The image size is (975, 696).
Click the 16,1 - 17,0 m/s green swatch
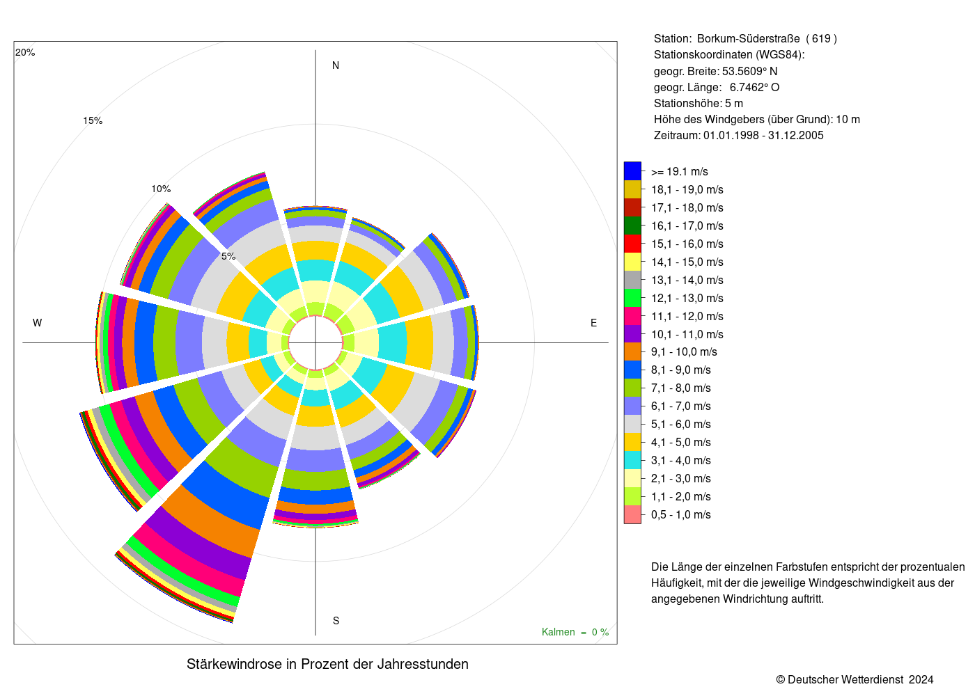click(x=632, y=226)
